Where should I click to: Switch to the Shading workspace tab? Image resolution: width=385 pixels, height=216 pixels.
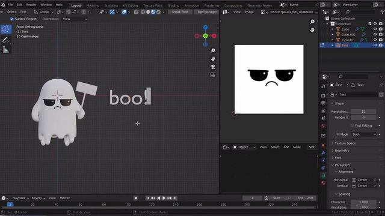coord(173,5)
